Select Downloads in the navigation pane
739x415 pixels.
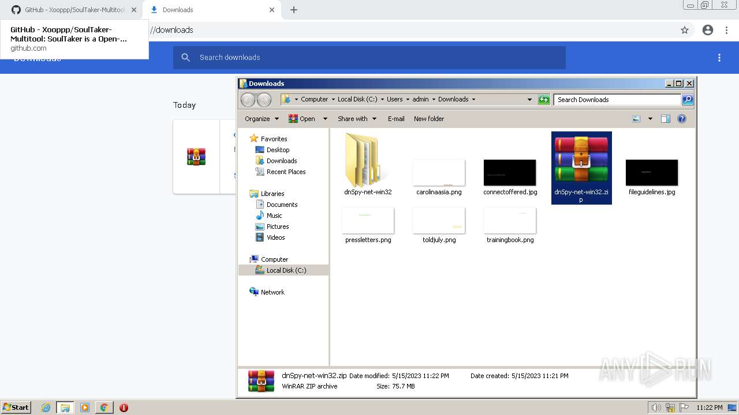tap(282, 161)
